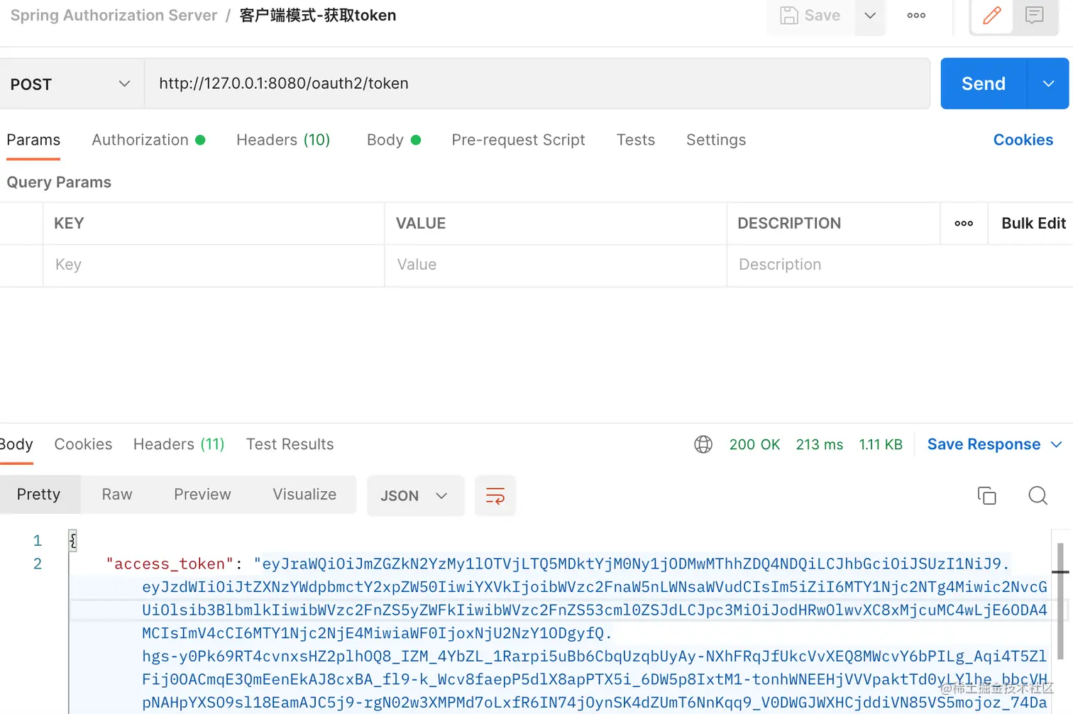1073x714 pixels.
Task: Select the Preview view
Action: pyautogui.click(x=202, y=495)
